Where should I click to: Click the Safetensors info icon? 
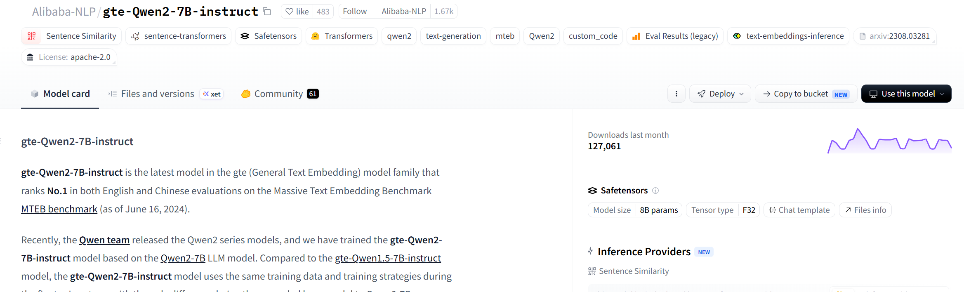[x=655, y=191]
